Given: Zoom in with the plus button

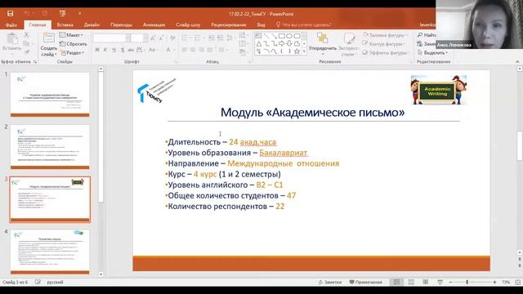Looking at the screenshot, I should (494, 282).
